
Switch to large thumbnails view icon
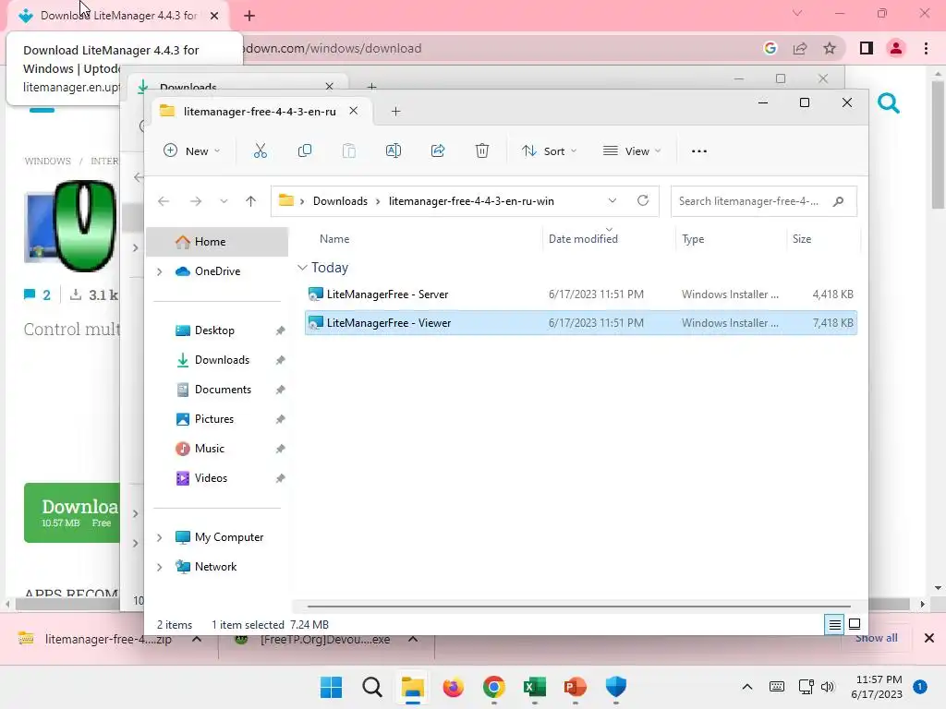[x=855, y=625]
